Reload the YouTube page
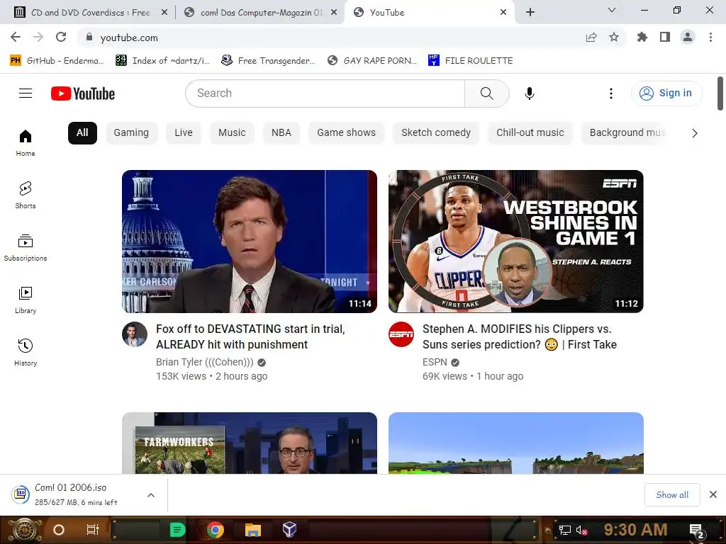726x544 pixels. 61,37
